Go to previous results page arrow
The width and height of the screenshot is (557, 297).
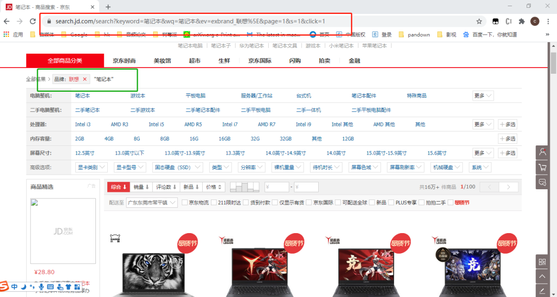pos(489,187)
